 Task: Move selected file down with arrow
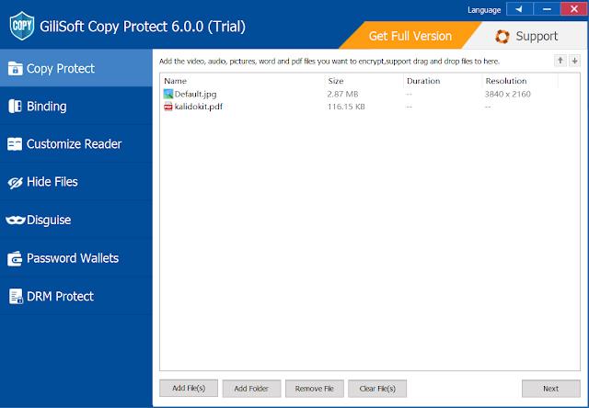tap(574, 61)
